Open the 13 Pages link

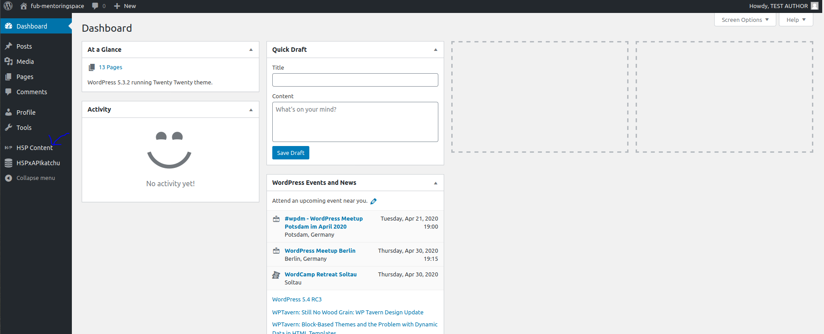110,67
